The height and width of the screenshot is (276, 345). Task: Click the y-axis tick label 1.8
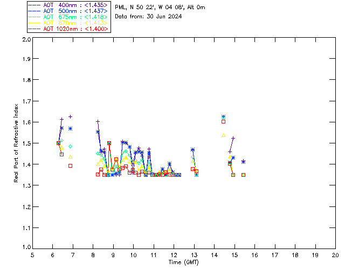pos(26,80)
